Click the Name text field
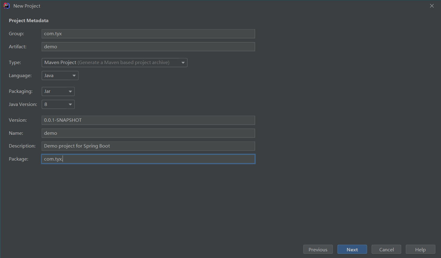The width and height of the screenshot is (441, 258). coord(148,133)
